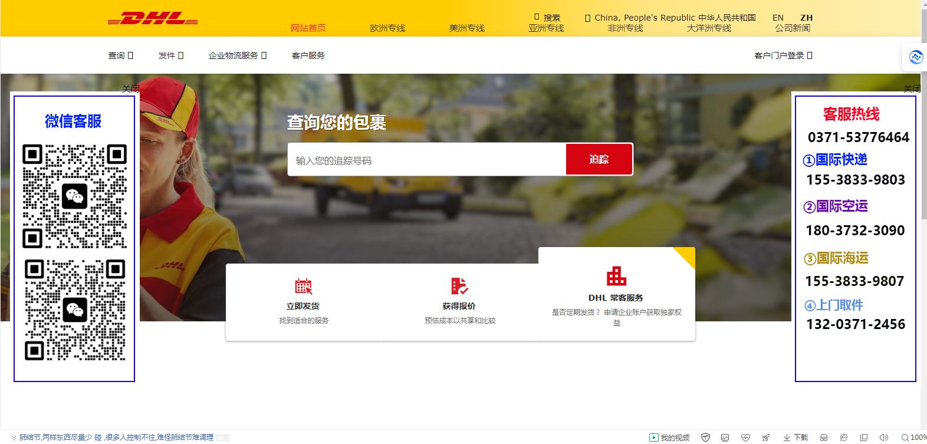Click the red 追踪 button
927x444 pixels.
point(599,159)
